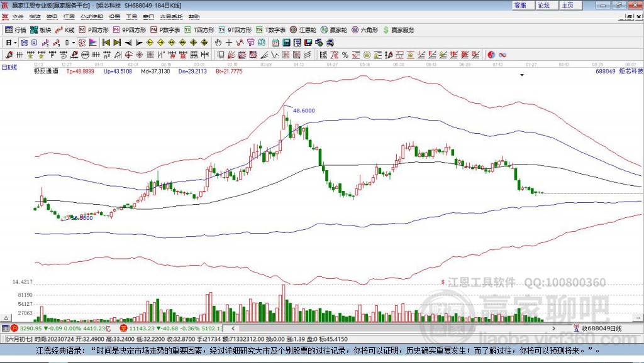Click the zigzag wave line icon
The width and height of the screenshot is (644, 363).
pos(275,55)
